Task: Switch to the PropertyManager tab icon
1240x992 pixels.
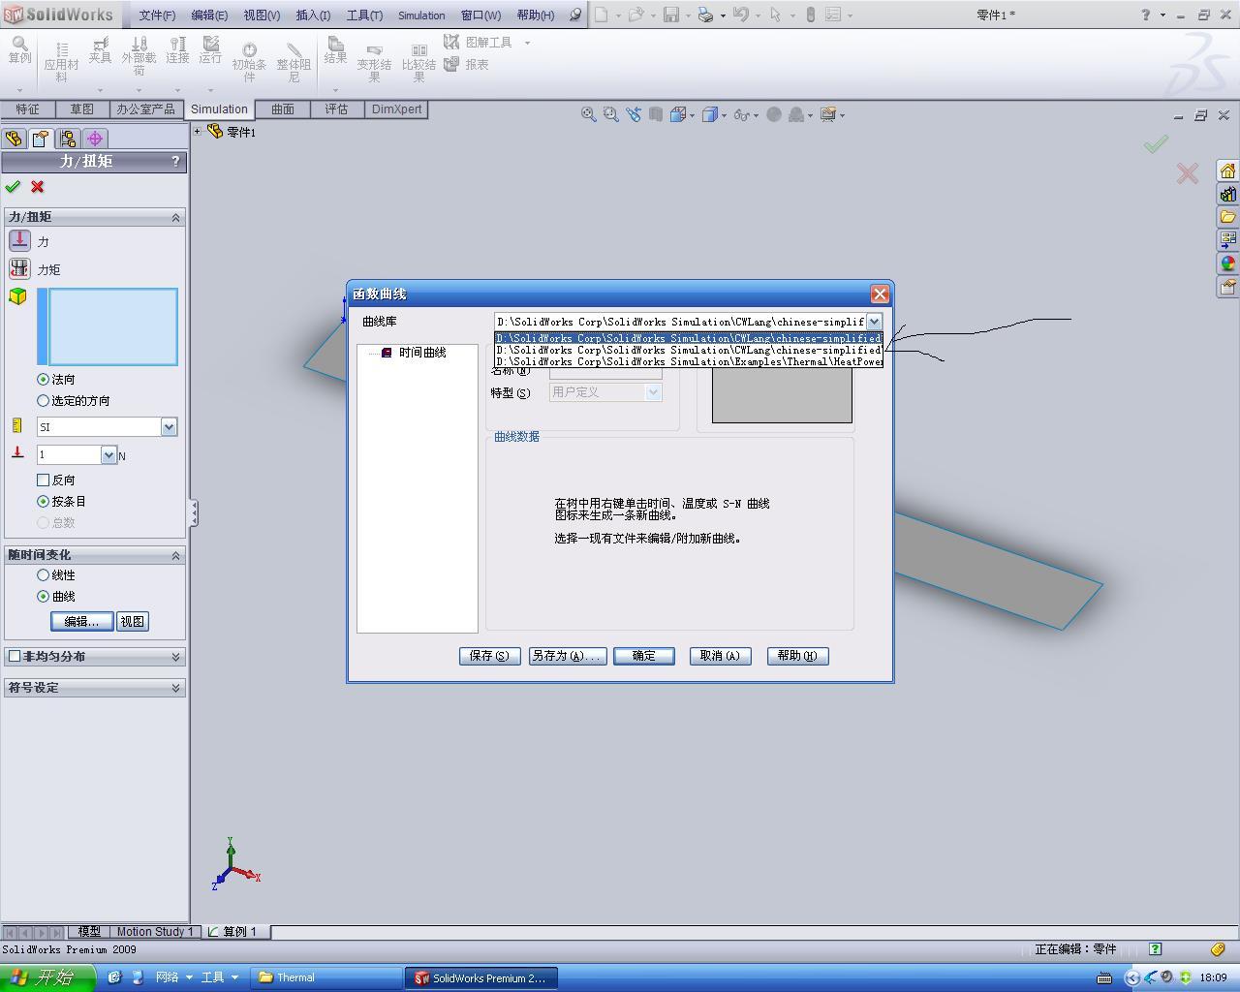Action: coord(40,139)
